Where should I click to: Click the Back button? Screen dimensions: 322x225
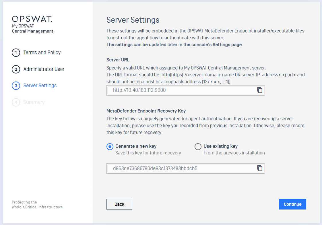click(119, 204)
